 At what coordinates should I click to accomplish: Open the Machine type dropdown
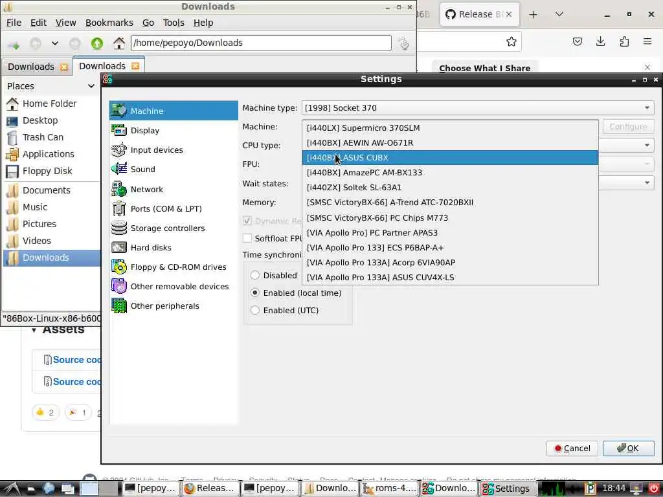478,108
